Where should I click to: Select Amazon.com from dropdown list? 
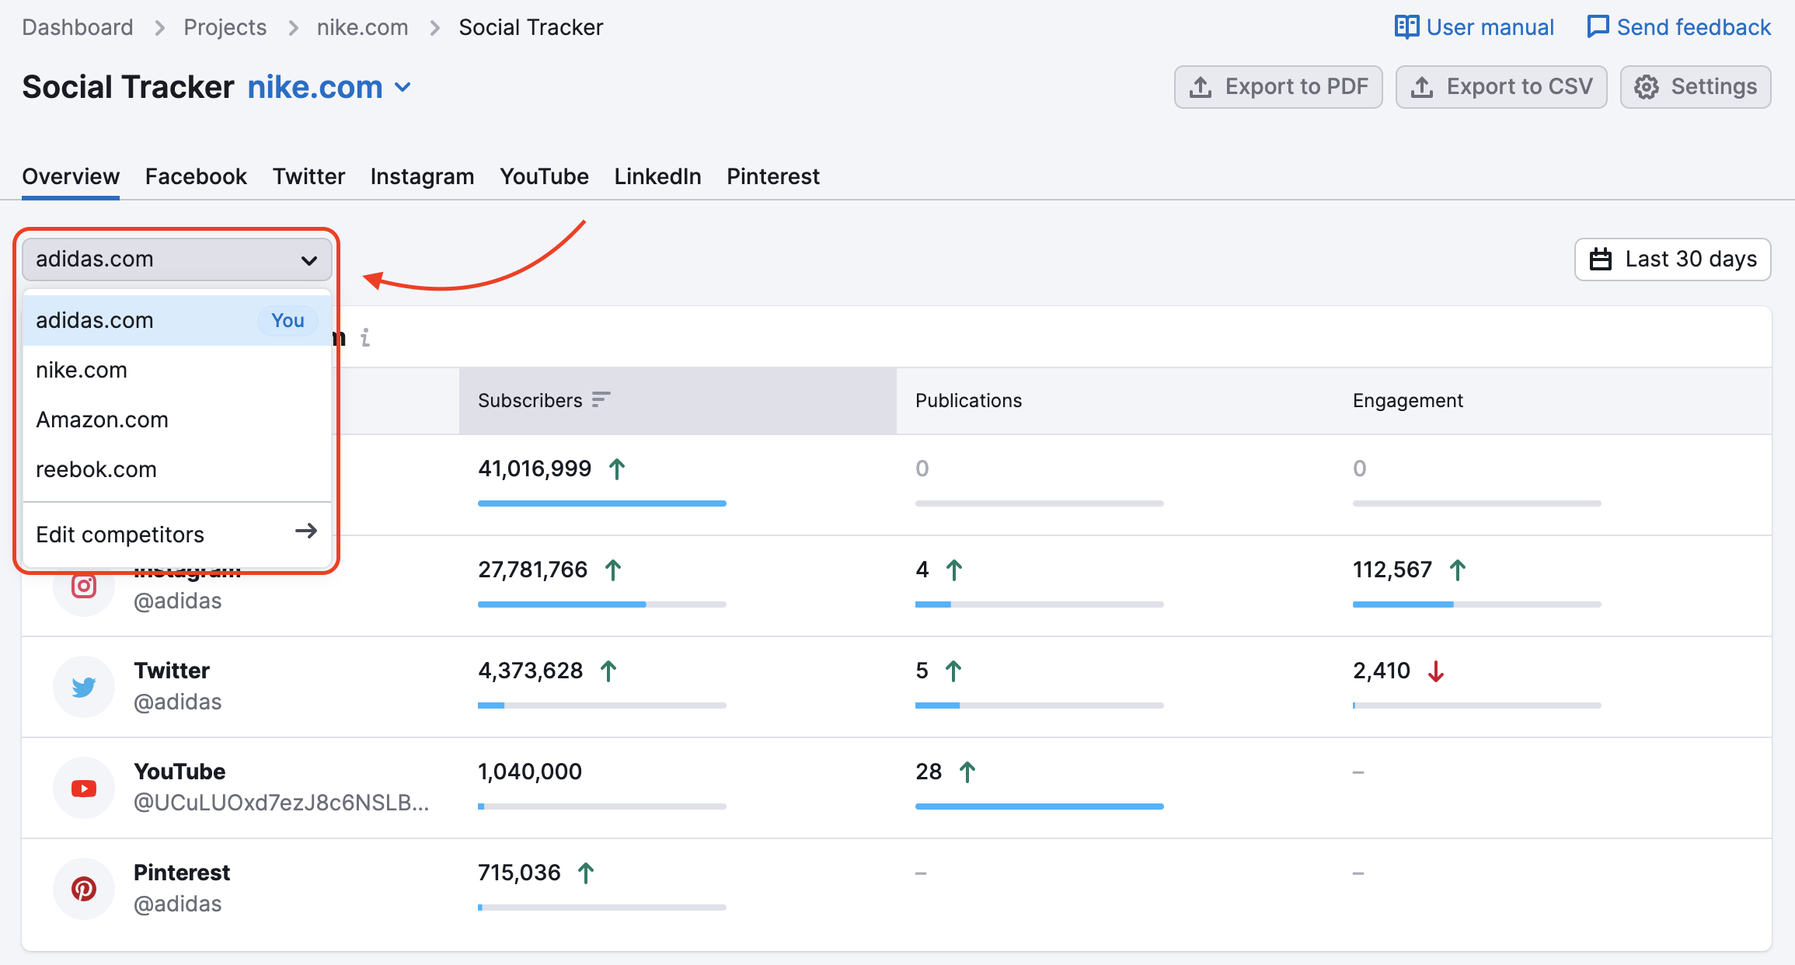point(102,418)
